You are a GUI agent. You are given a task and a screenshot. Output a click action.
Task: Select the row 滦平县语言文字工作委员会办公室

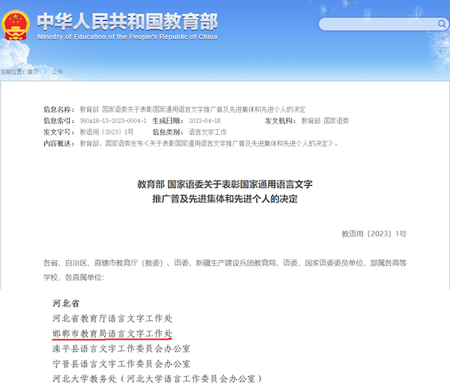(121, 349)
